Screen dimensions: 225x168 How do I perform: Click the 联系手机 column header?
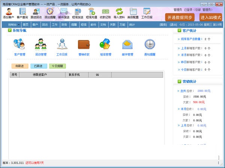(77, 75)
